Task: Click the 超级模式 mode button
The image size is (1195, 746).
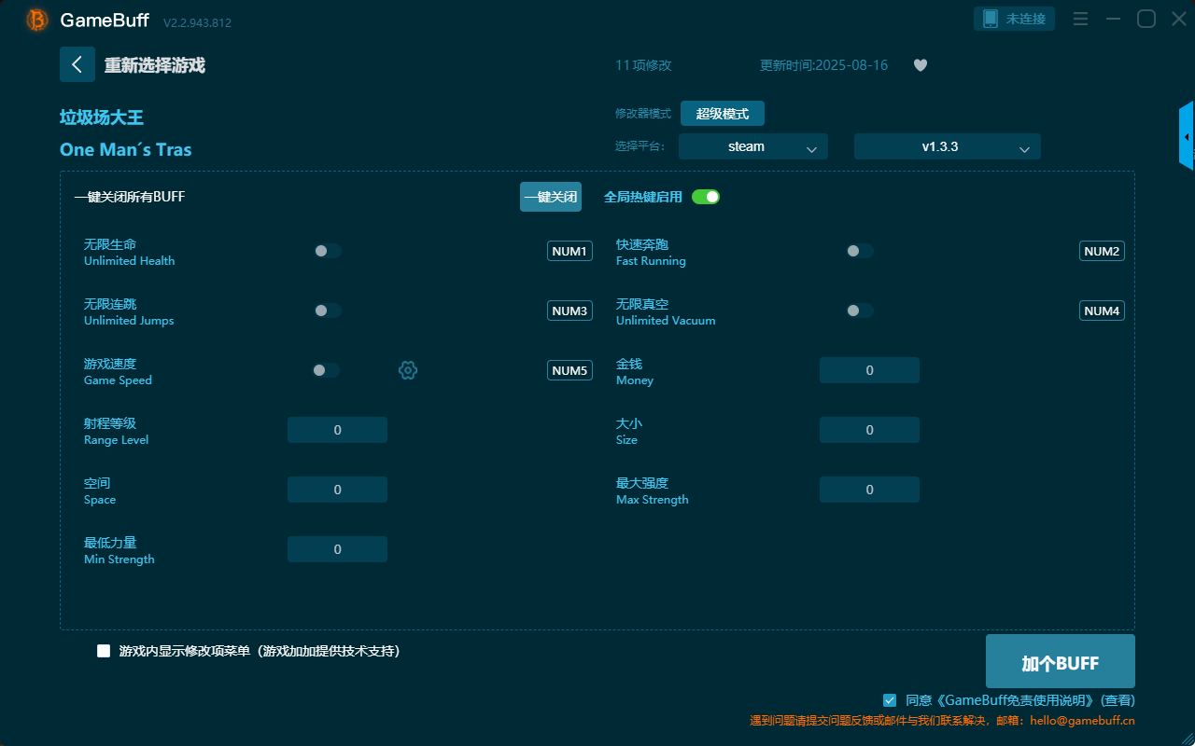Action: tap(723, 114)
